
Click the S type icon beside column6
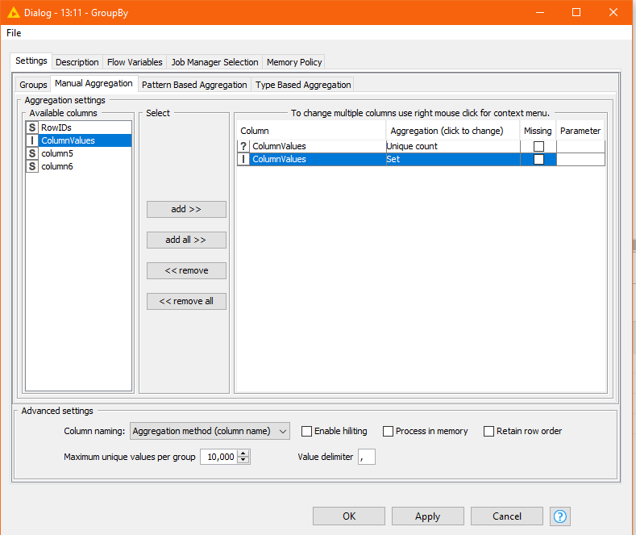32,166
